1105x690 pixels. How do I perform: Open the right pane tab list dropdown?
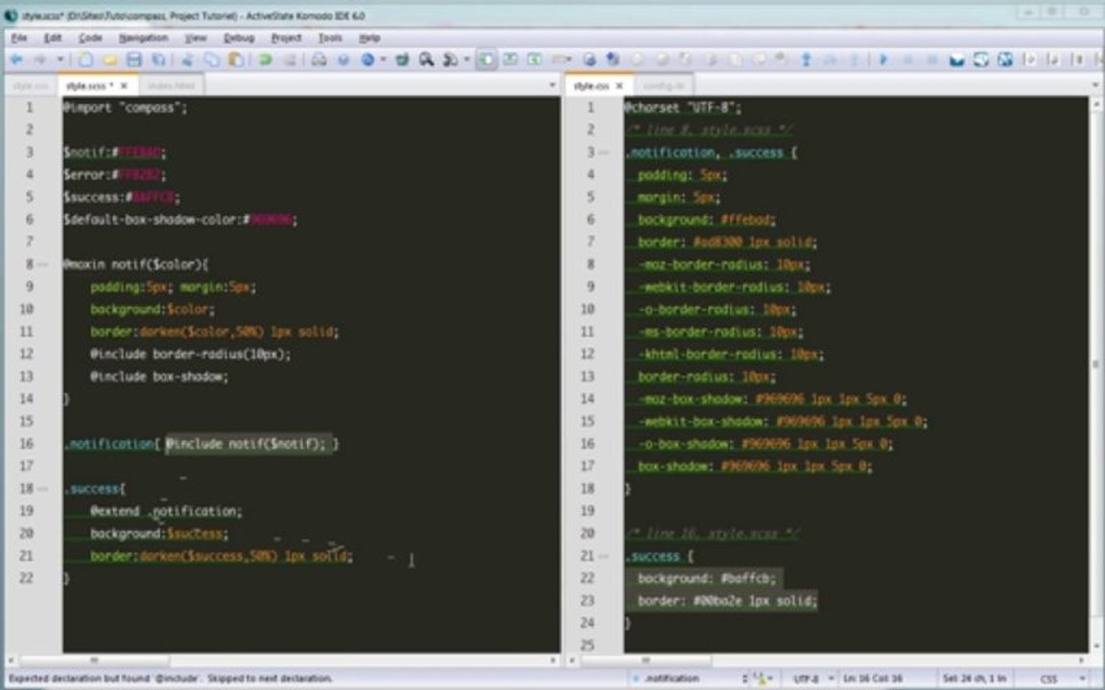(1094, 85)
